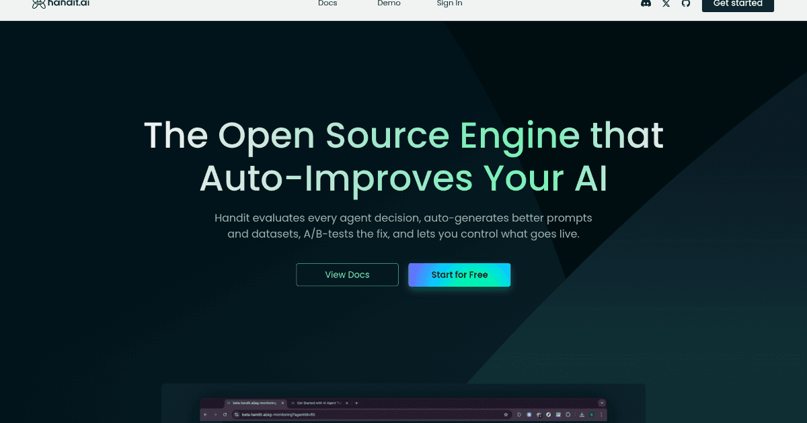
Task: Click the bookmark star in the address bar
Action: 504,414
